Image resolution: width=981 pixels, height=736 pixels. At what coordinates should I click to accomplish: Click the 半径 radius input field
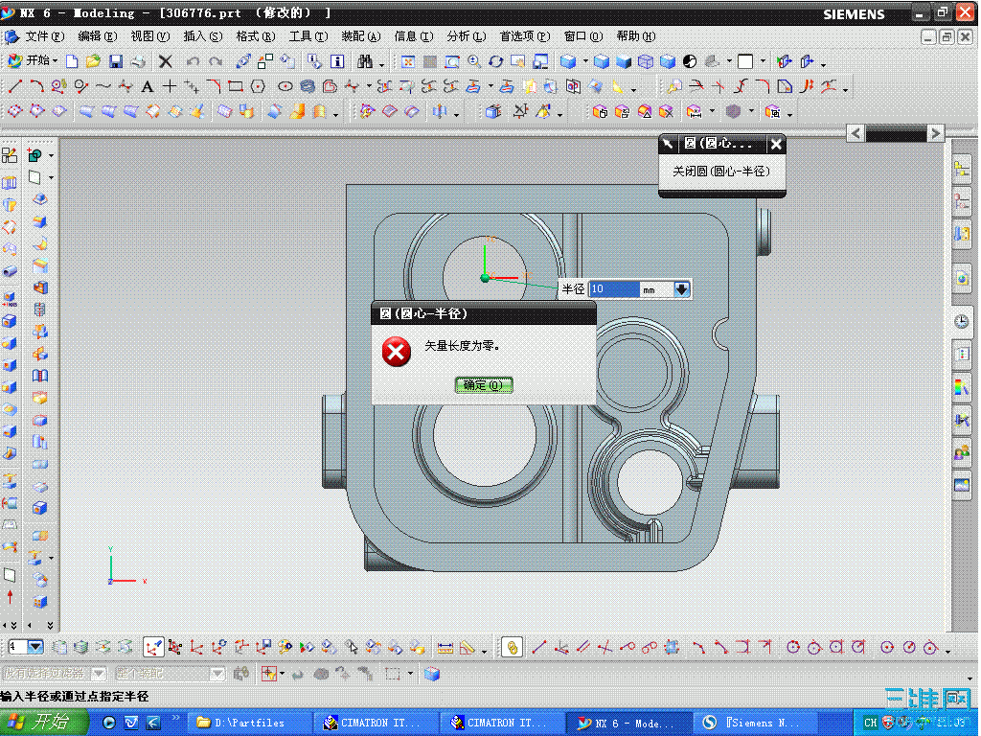[613, 289]
